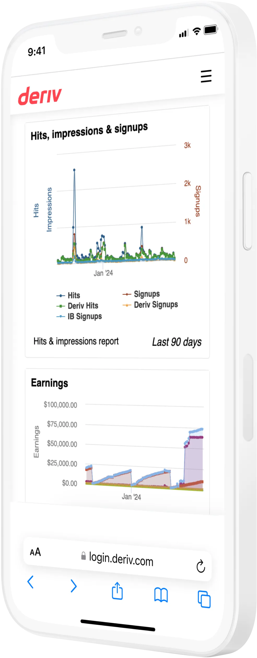Open Safari bookmarks
Screen dimensions: 257x658
tap(161, 595)
